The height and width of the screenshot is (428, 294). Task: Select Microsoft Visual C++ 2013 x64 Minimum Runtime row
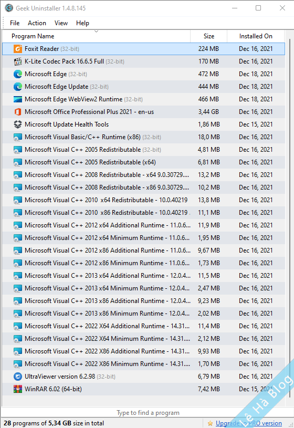tap(144, 288)
